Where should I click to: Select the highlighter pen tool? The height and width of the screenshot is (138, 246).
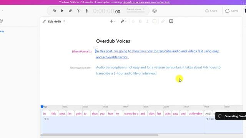click(x=122, y=21)
